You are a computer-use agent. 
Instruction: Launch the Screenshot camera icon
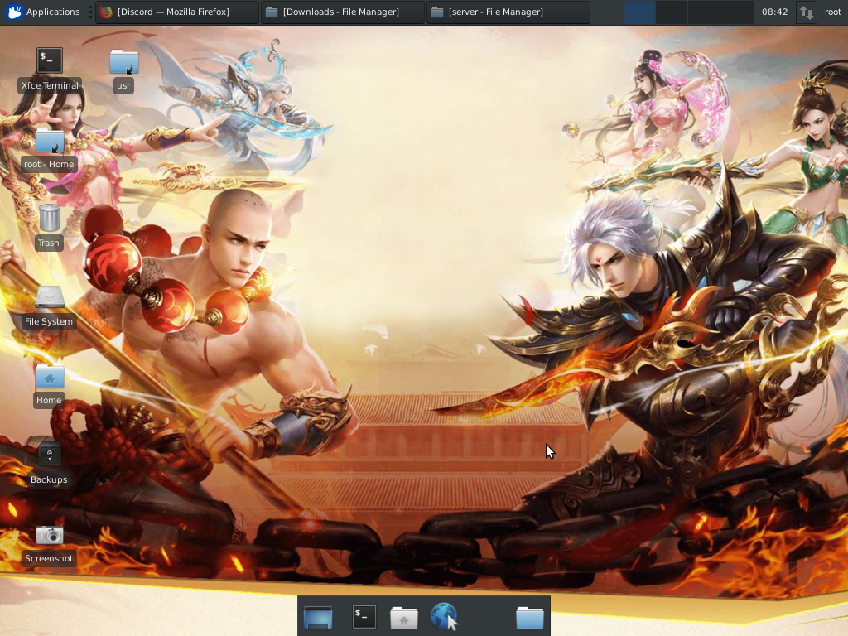pyautogui.click(x=49, y=535)
